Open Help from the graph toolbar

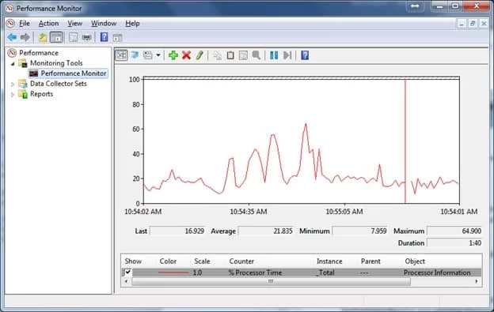305,55
